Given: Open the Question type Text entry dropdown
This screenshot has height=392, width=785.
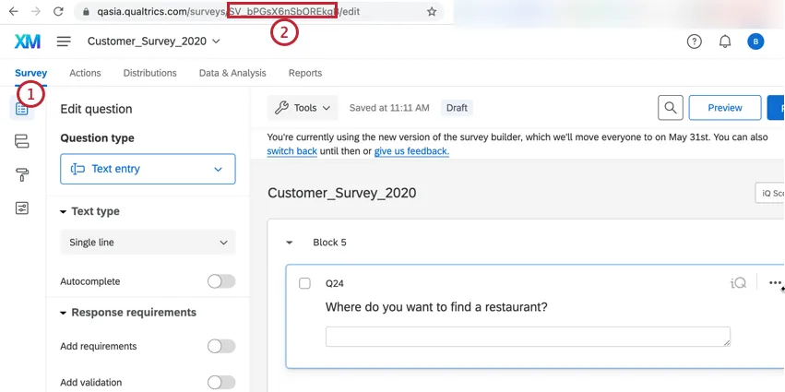Looking at the screenshot, I should 148,170.
